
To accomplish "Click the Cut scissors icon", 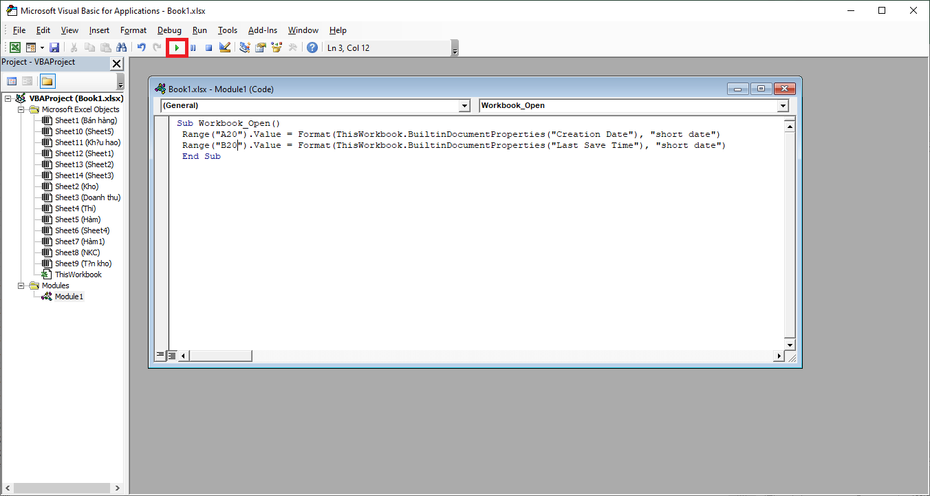I will (74, 47).
